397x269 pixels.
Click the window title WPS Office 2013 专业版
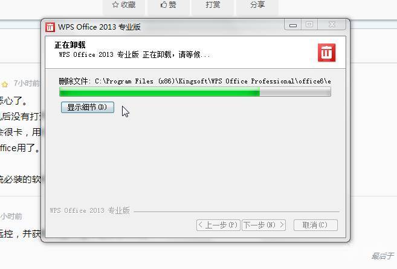pyautogui.click(x=99, y=27)
